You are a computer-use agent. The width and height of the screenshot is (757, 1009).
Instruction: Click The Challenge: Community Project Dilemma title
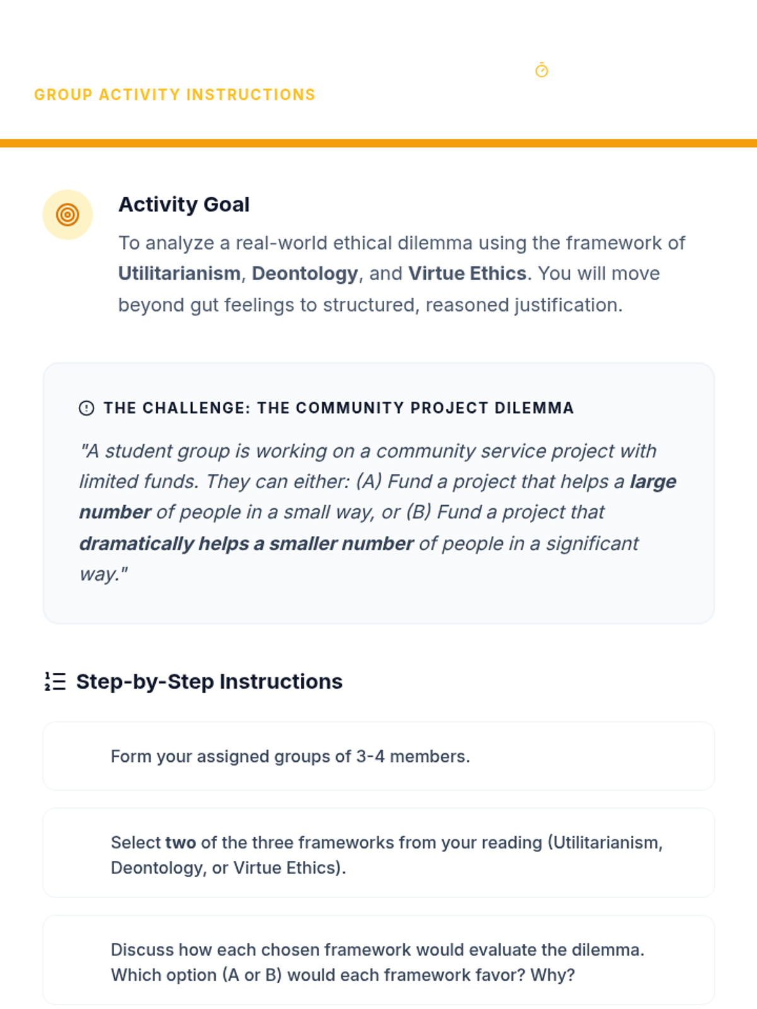[x=339, y=408]
